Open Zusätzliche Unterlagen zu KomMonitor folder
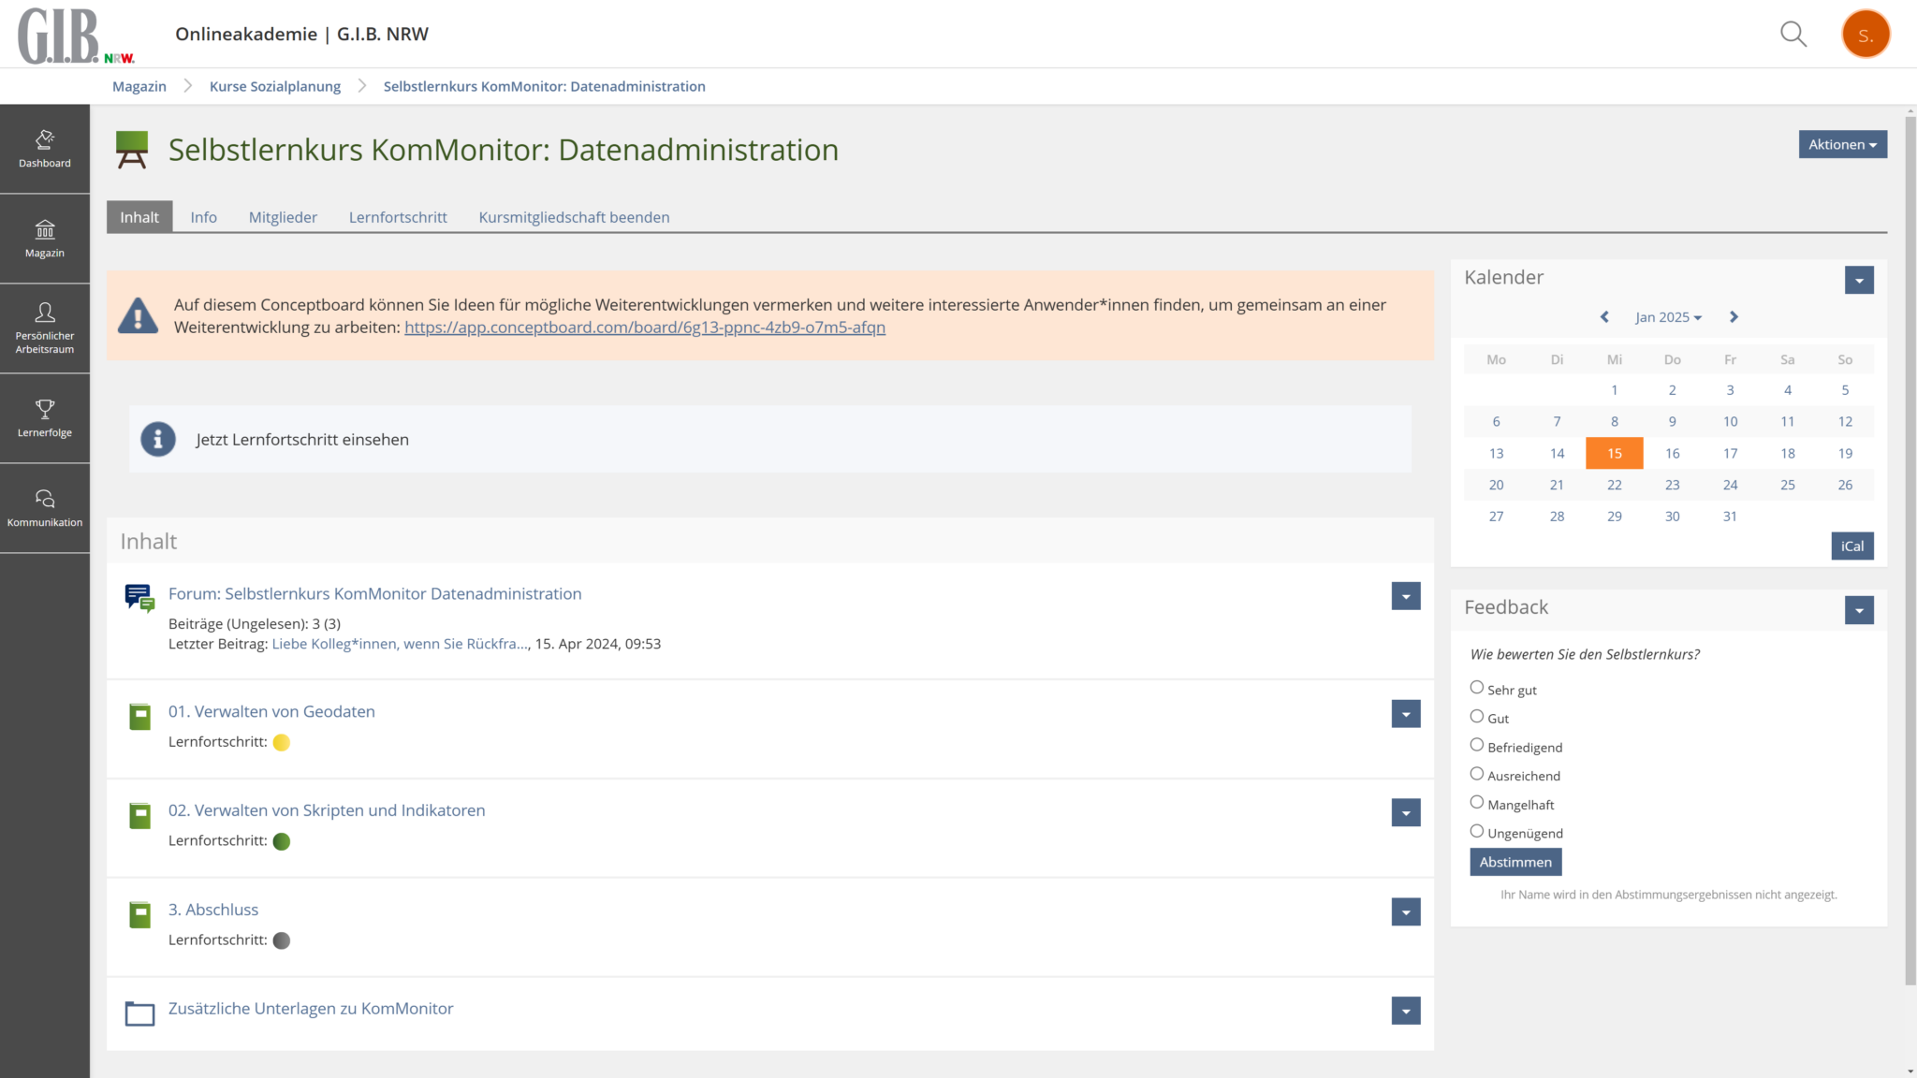Viewport: 1917px width, 1078px height. pos(311,1009)
